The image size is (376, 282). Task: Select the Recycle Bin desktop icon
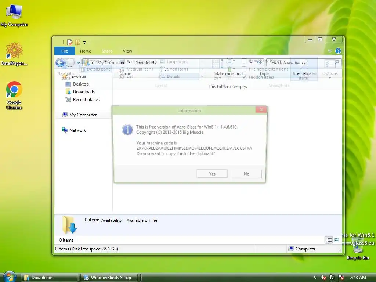pyautogui.click(x=358, y=249)
